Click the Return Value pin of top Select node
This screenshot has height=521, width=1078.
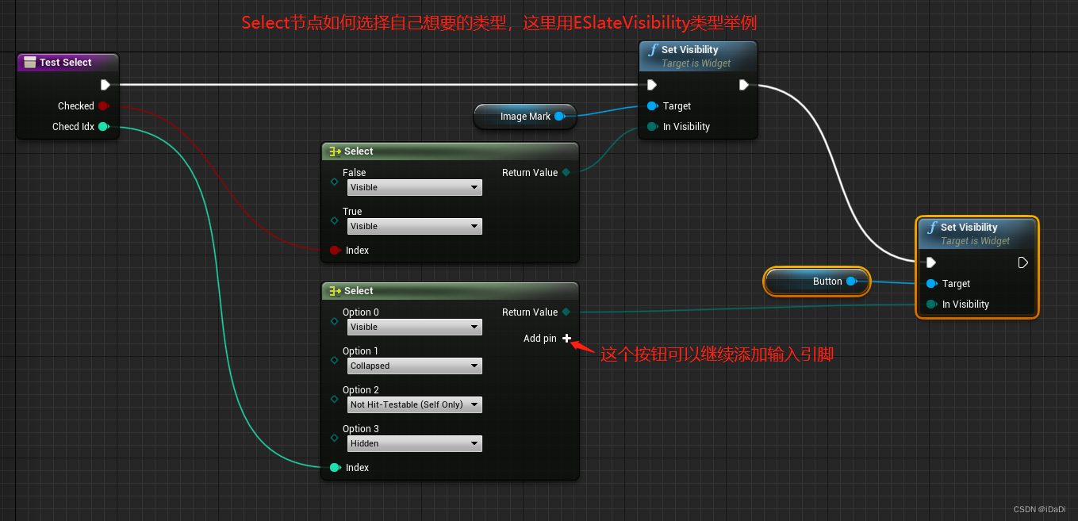click(x=566, y=172)
